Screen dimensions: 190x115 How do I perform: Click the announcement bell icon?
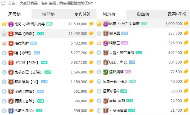pos(4,3)
